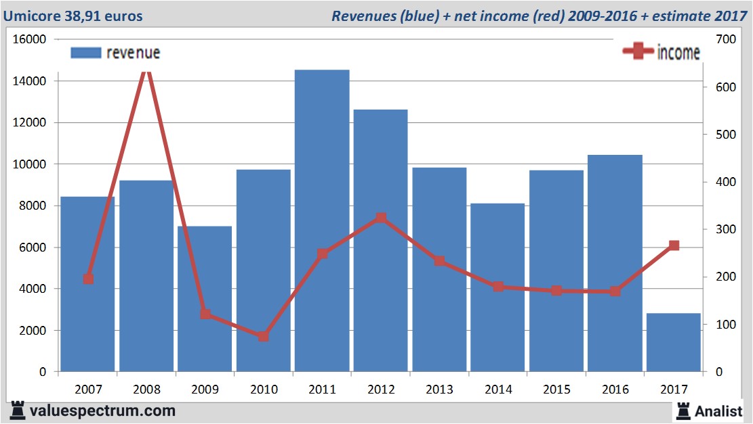Click the 2009 income data point

(205, 314)
